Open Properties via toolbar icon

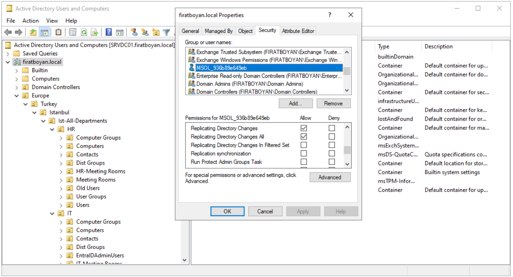coord(73,33)
